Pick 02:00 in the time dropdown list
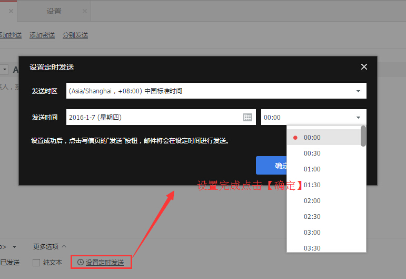The image size is (406, 279). point(312,201)
